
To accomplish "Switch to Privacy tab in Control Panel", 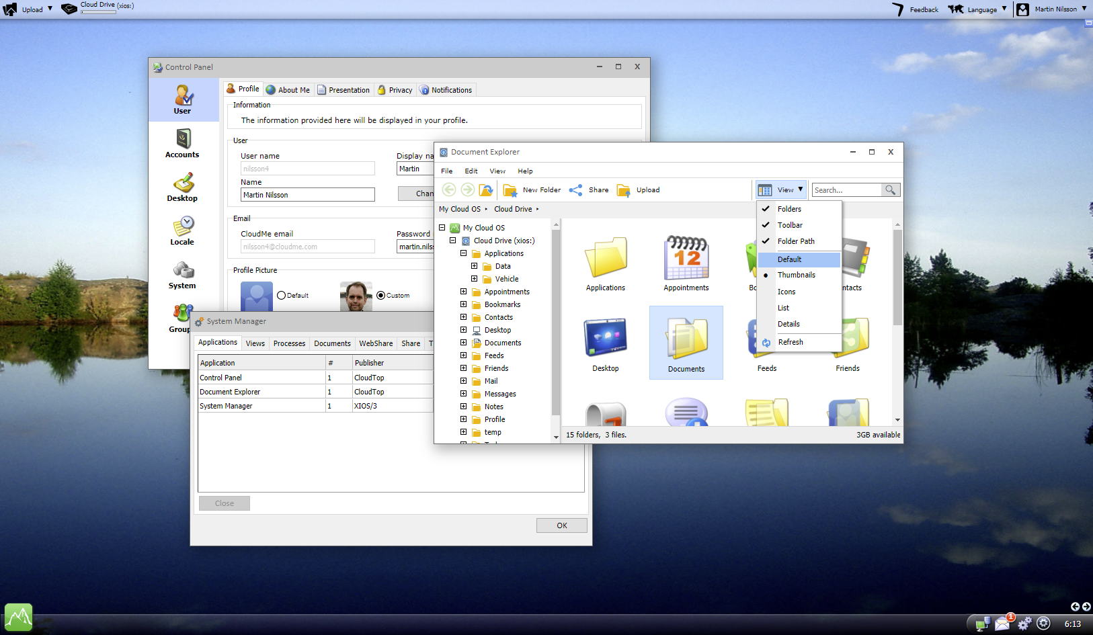I will (x=395, y=90).
